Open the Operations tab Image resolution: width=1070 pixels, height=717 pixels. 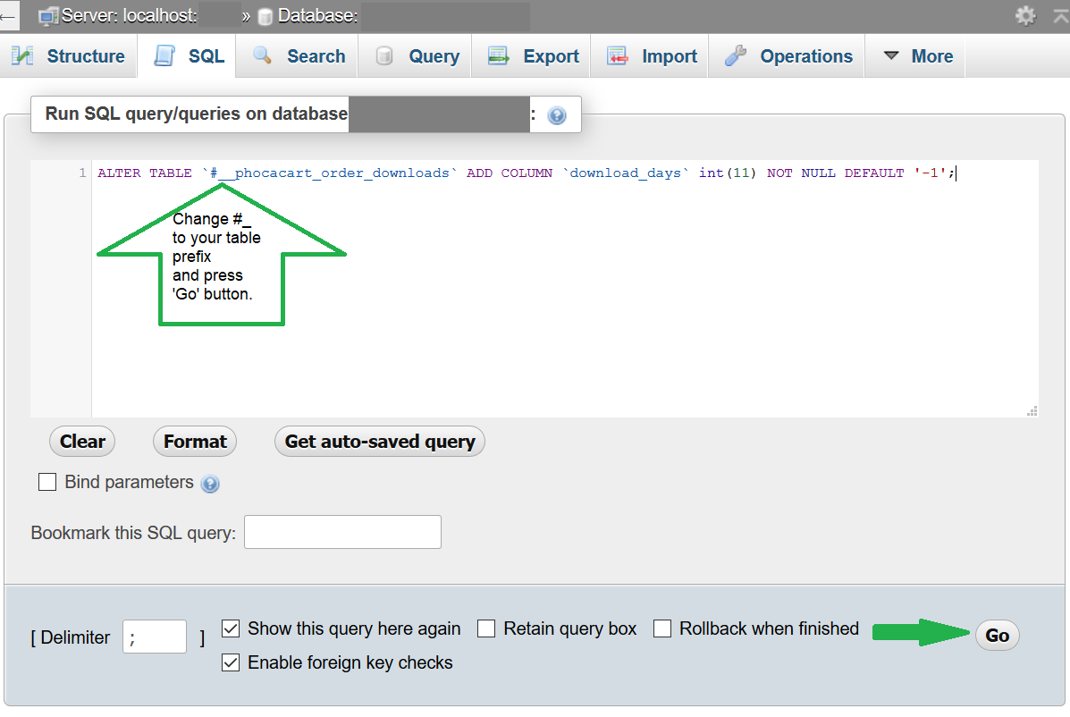tap(789, 56)
